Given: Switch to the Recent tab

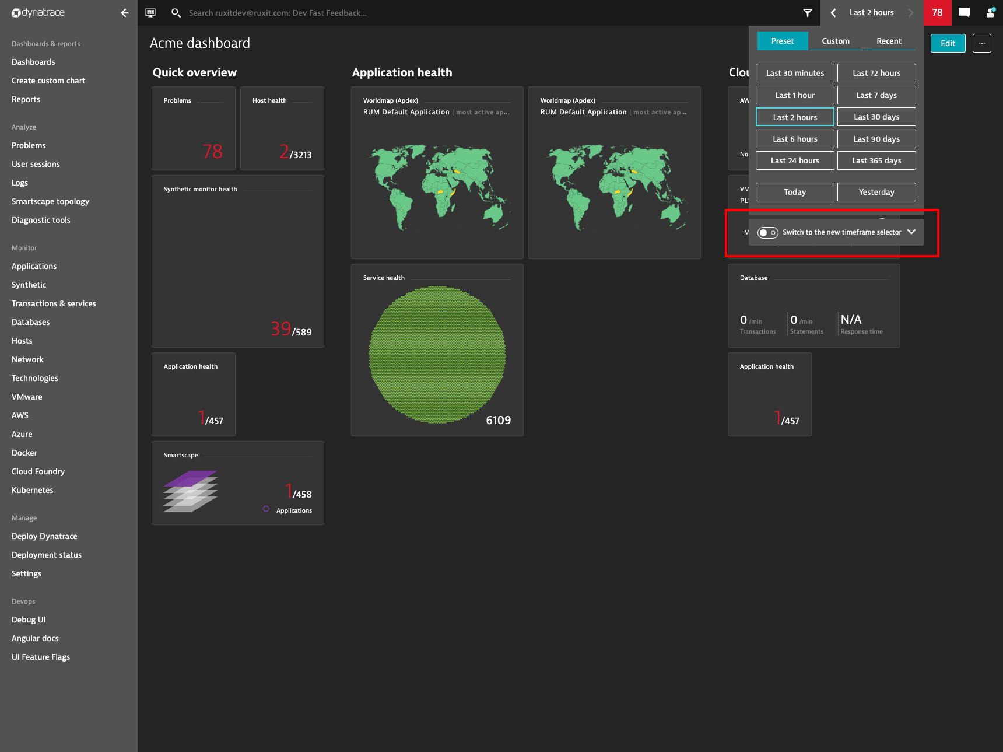Looking at the screenshot, I should (889, 41).
